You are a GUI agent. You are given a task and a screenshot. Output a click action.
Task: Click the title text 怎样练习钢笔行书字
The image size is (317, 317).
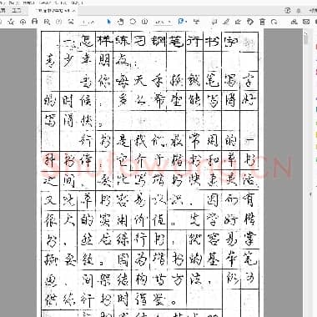point(159,42)
